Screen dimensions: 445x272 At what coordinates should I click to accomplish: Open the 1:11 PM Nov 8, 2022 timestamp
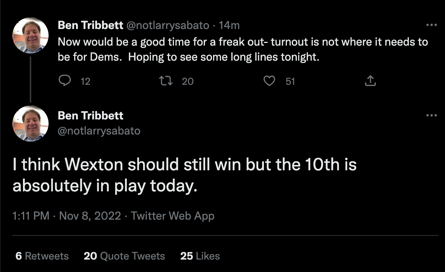pos(67,216)
